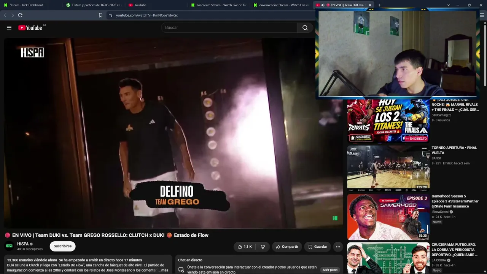Switch to the JoacoLam Stream tab
The width and height of the screenshot is (487, 274).
pyautogui.click(x=219, y=5)
